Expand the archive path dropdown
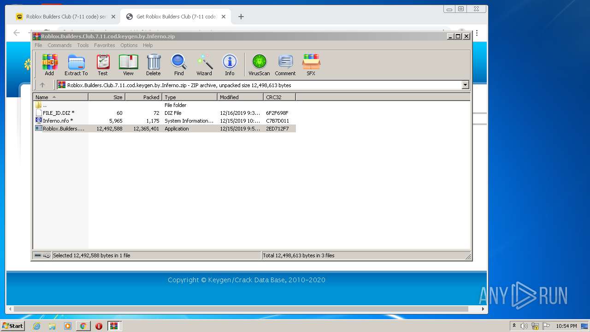The width and height of the screenshot is (590, 332). coord(465,85)
